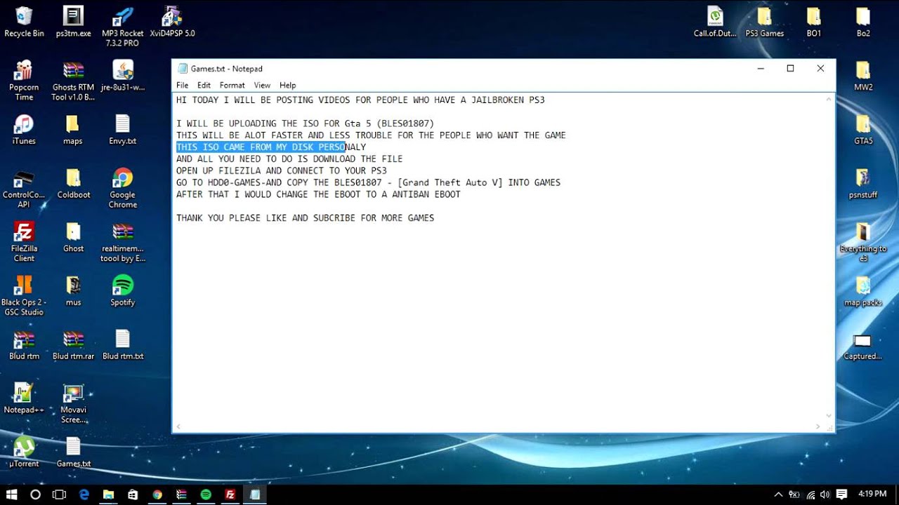Click the Notepad vertical scrollbar up arrow
The height and width of the screenshot is (505, 899).
pos(829,100)
